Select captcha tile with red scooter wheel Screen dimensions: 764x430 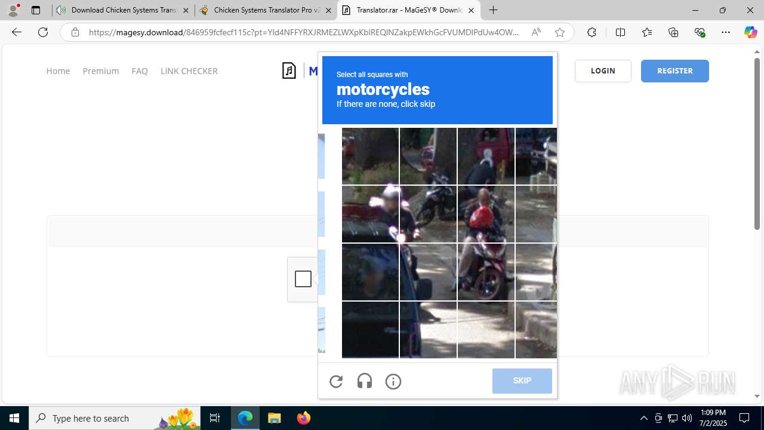[486, 272]
